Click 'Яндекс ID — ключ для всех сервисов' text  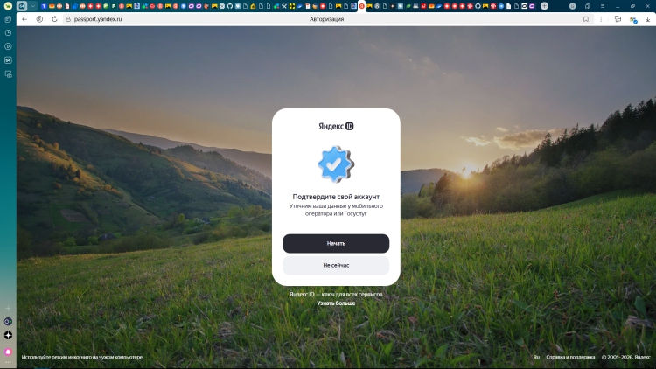(x=336, y=294)
